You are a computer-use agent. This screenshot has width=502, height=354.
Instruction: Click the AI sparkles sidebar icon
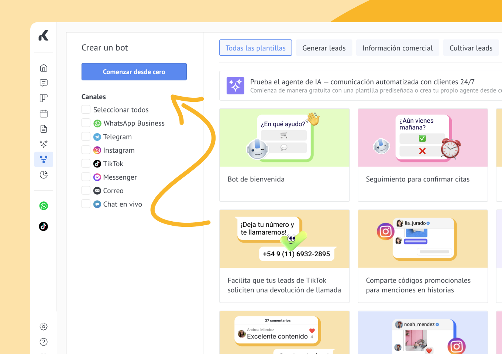(44, 144)
